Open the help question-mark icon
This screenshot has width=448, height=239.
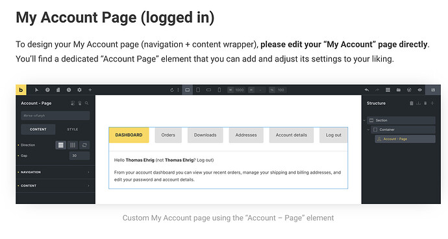pyautogui.click(x=47, y=90)
